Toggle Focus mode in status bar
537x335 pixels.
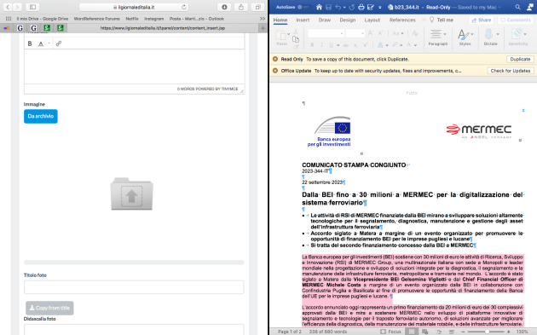[x=390, y=332]
